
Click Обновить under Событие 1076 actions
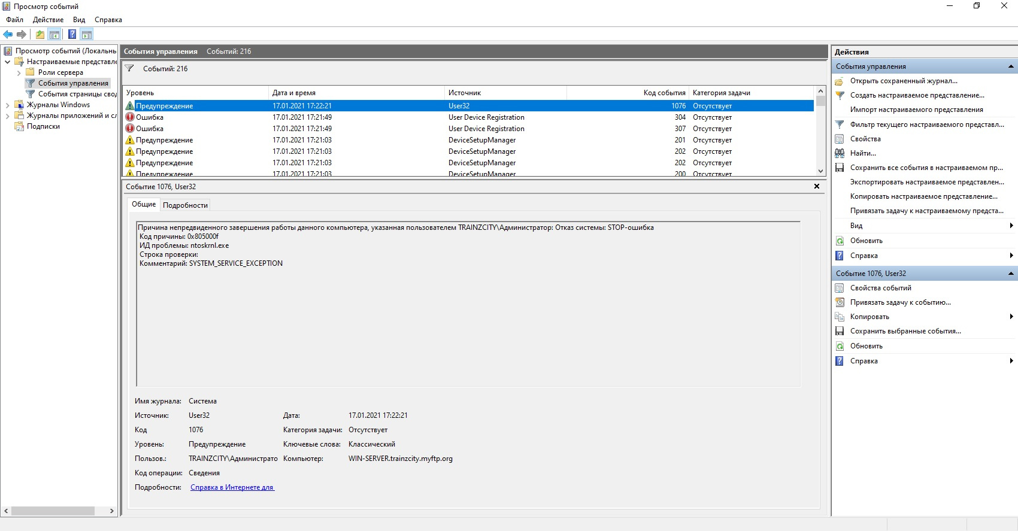[866, 346]
